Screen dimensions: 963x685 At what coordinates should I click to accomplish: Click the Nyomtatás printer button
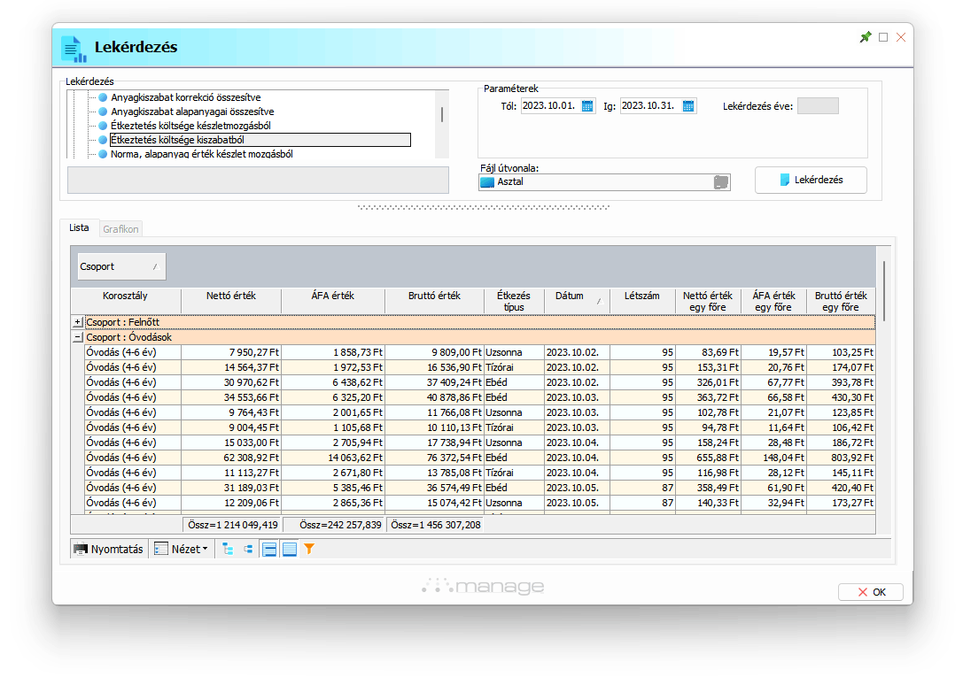click(108, 550)
